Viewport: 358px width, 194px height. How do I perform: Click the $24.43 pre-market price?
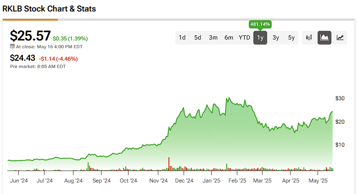pos(22,58)
